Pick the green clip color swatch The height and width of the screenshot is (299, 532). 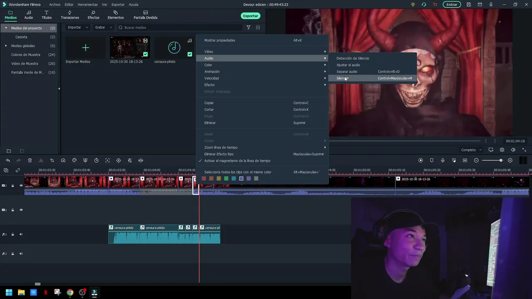coord(226,179)
